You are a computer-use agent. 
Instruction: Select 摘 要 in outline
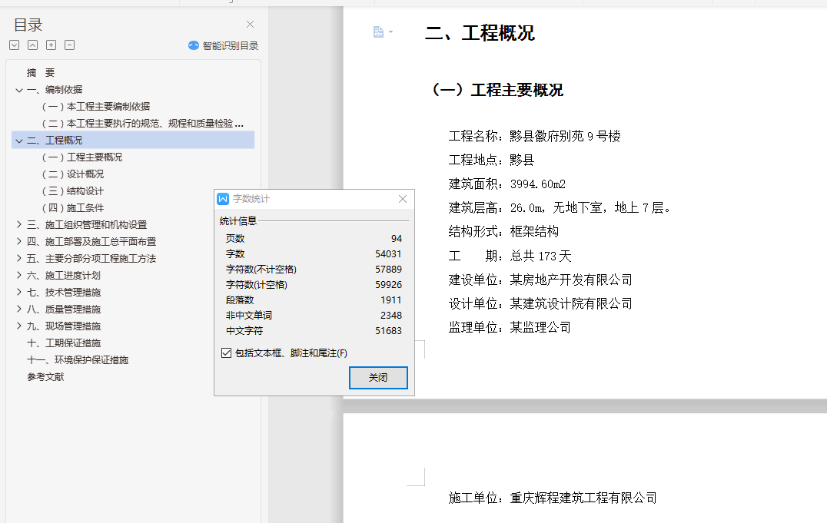41,73
